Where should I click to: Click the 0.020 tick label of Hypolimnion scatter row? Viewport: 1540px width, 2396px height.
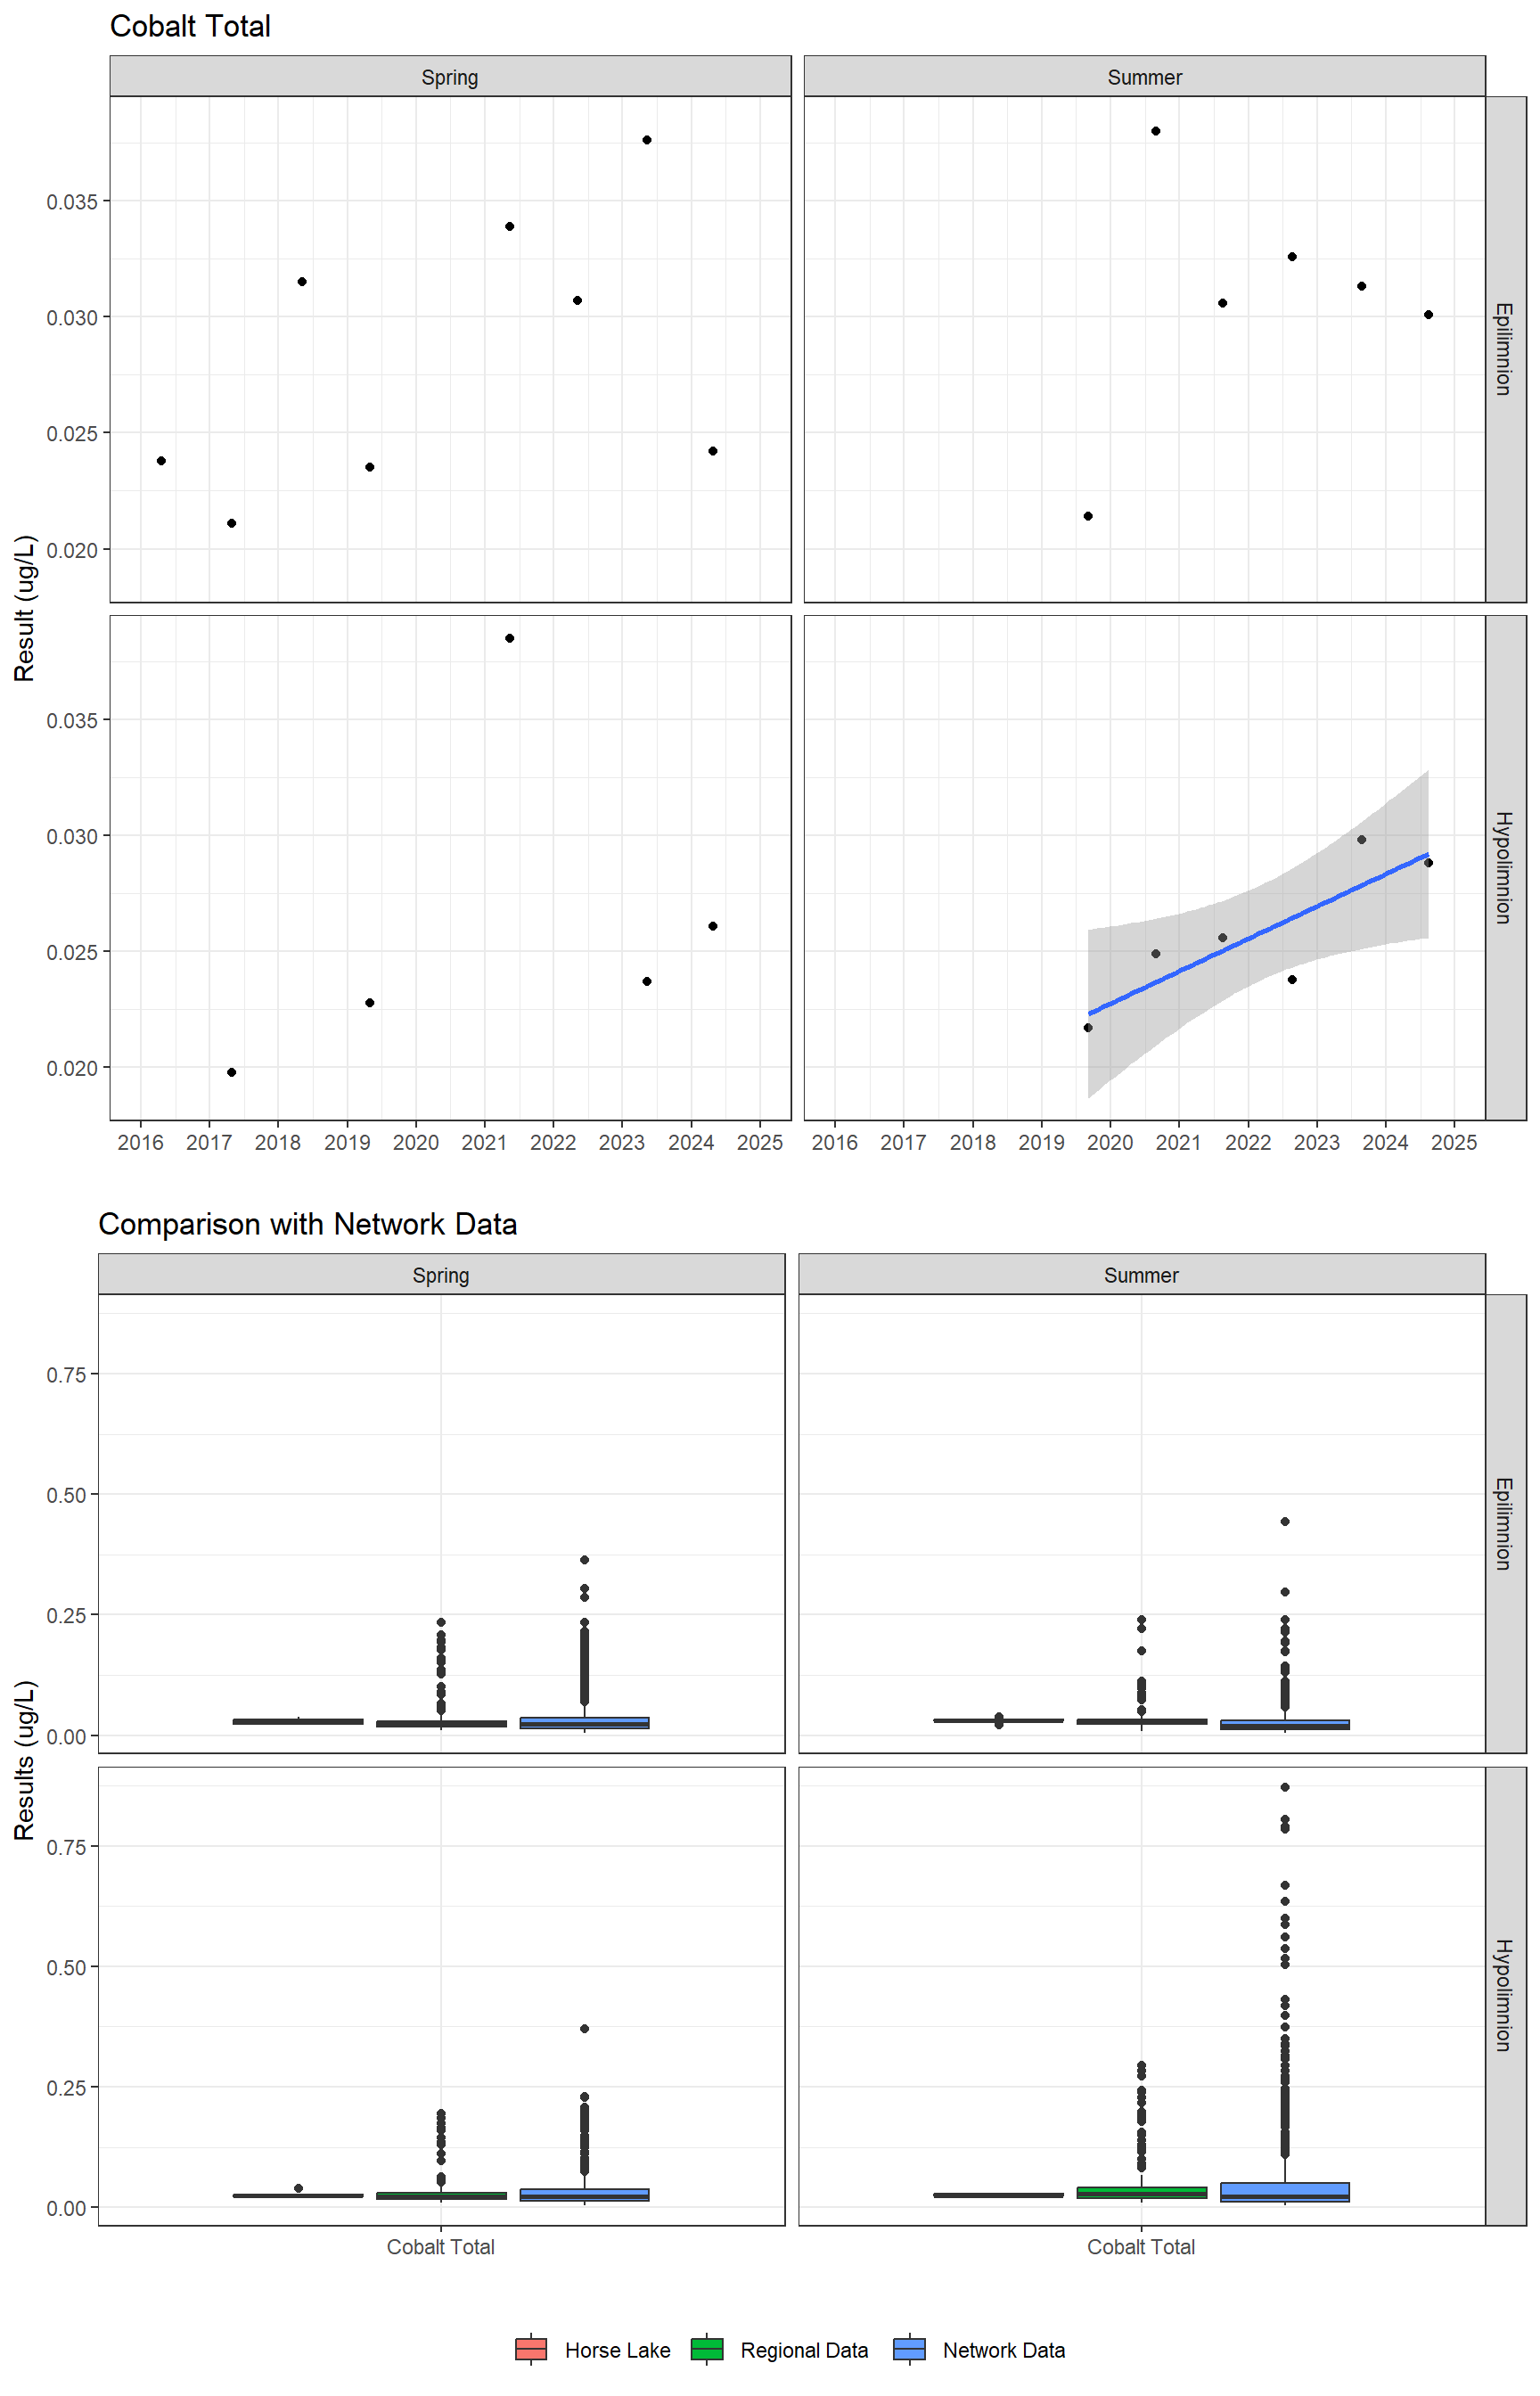(x=72, y=1069)
